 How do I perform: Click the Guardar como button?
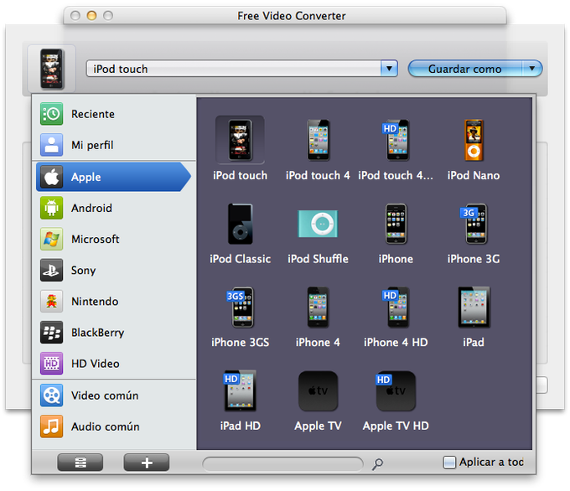pos(465,69)
